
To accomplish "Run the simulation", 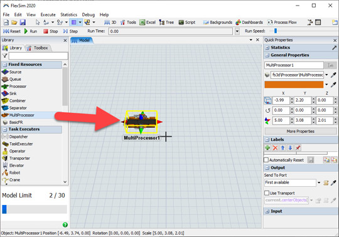I will pos(31,31).
